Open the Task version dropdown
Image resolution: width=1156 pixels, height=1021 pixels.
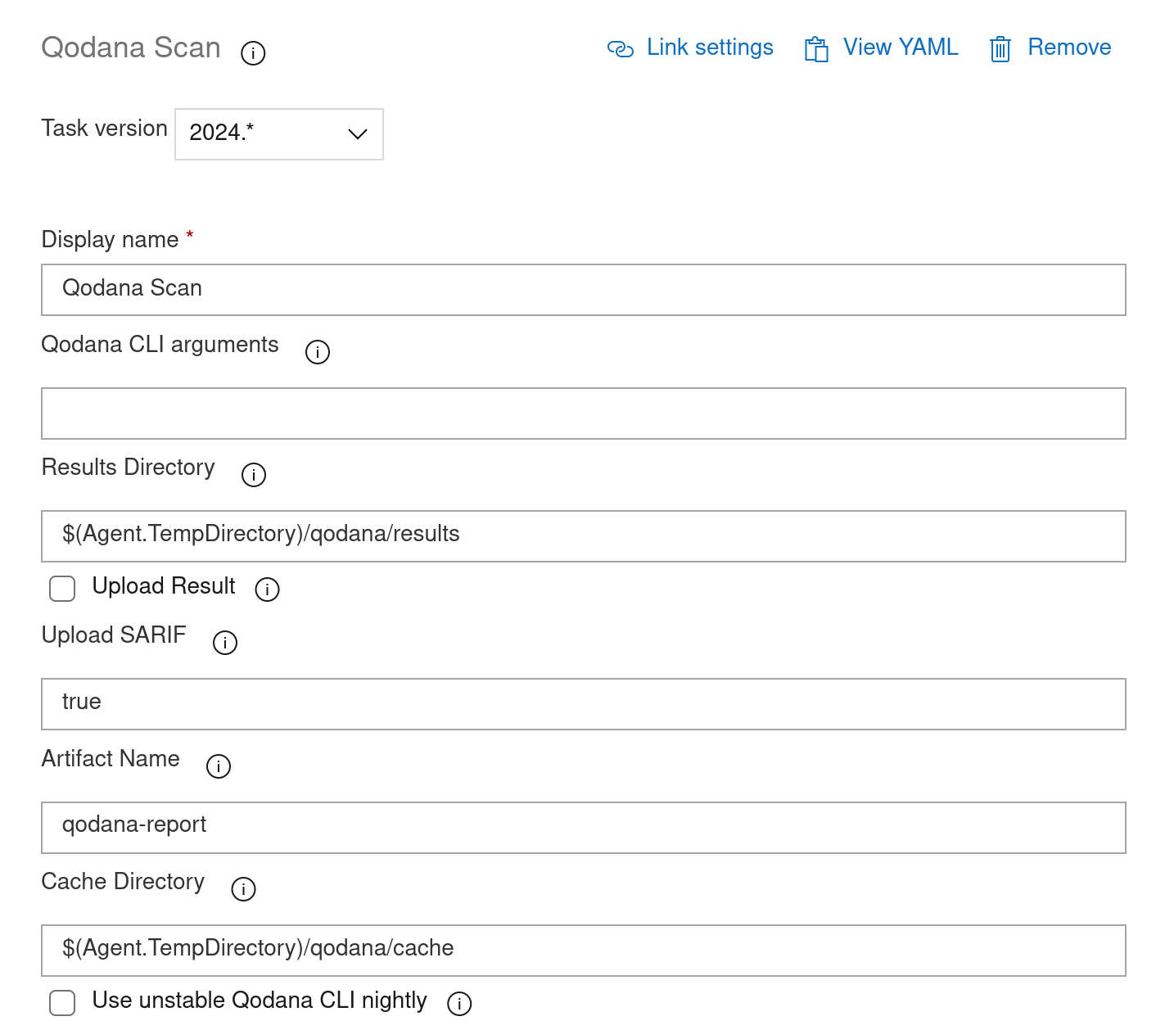(x=279, y=134)
